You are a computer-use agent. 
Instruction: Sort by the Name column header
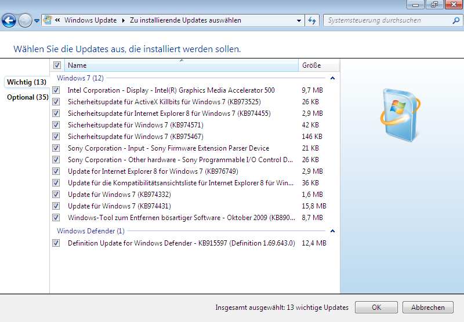pyautogui.click(x=181, y=65)
